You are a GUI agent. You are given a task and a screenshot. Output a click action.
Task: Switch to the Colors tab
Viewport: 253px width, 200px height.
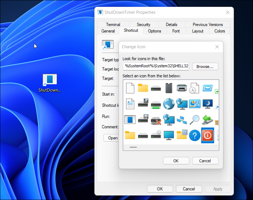[x=219, y=31]
